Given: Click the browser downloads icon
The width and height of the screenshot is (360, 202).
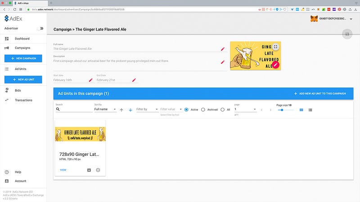Looking at the screenshot, I should click(355, 9).
